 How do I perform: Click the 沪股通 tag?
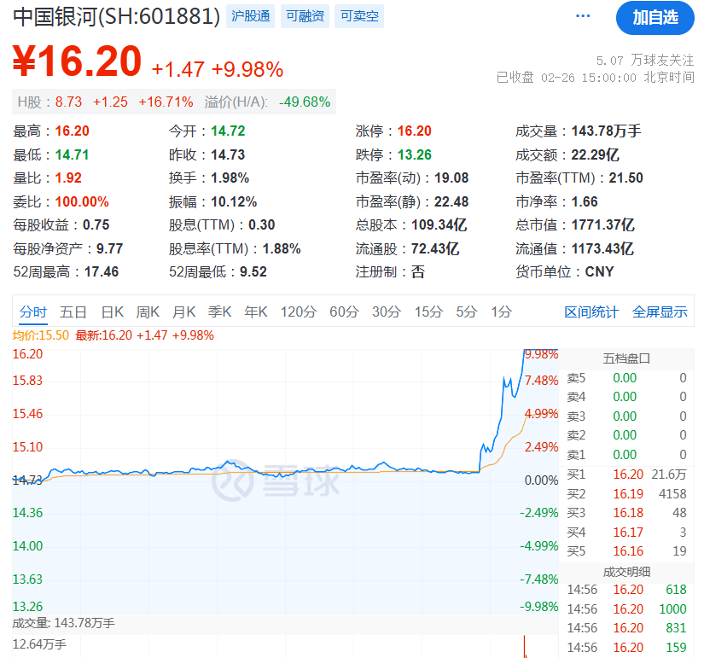(x=251, y=16)
